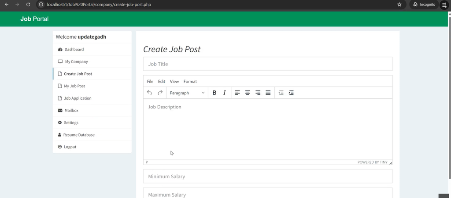The height and width of the screenshot is (198, 451).
Task: Open the Mailbox link
Action: 92,110
